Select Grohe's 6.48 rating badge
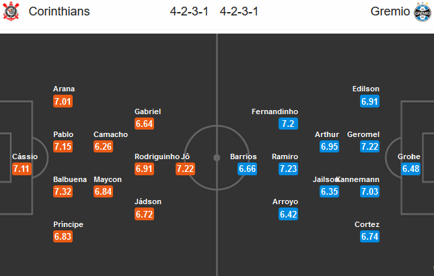Viewport: 434px width, 276px height. [410, 169]
